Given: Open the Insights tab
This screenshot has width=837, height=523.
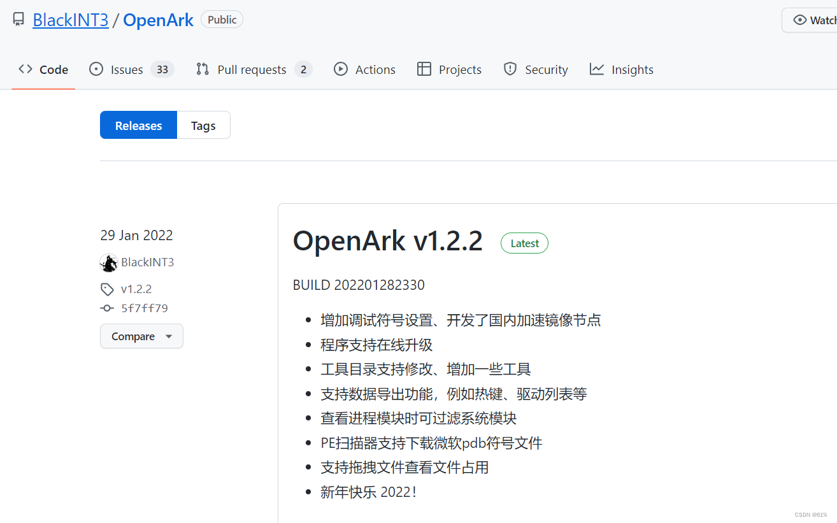Looking at the screenshot, I should click(x=622, y=69).
